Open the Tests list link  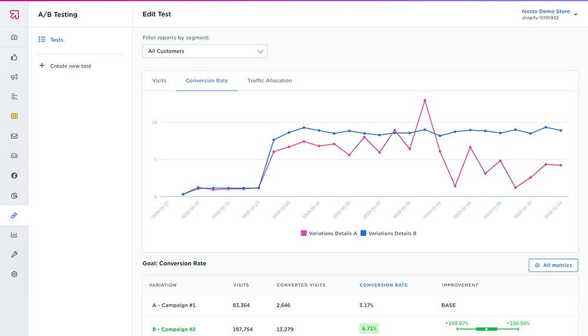pos(56,40)
